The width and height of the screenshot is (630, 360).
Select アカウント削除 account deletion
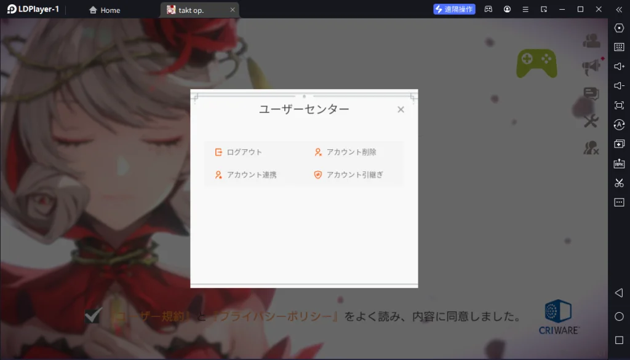tap(345, 152)
